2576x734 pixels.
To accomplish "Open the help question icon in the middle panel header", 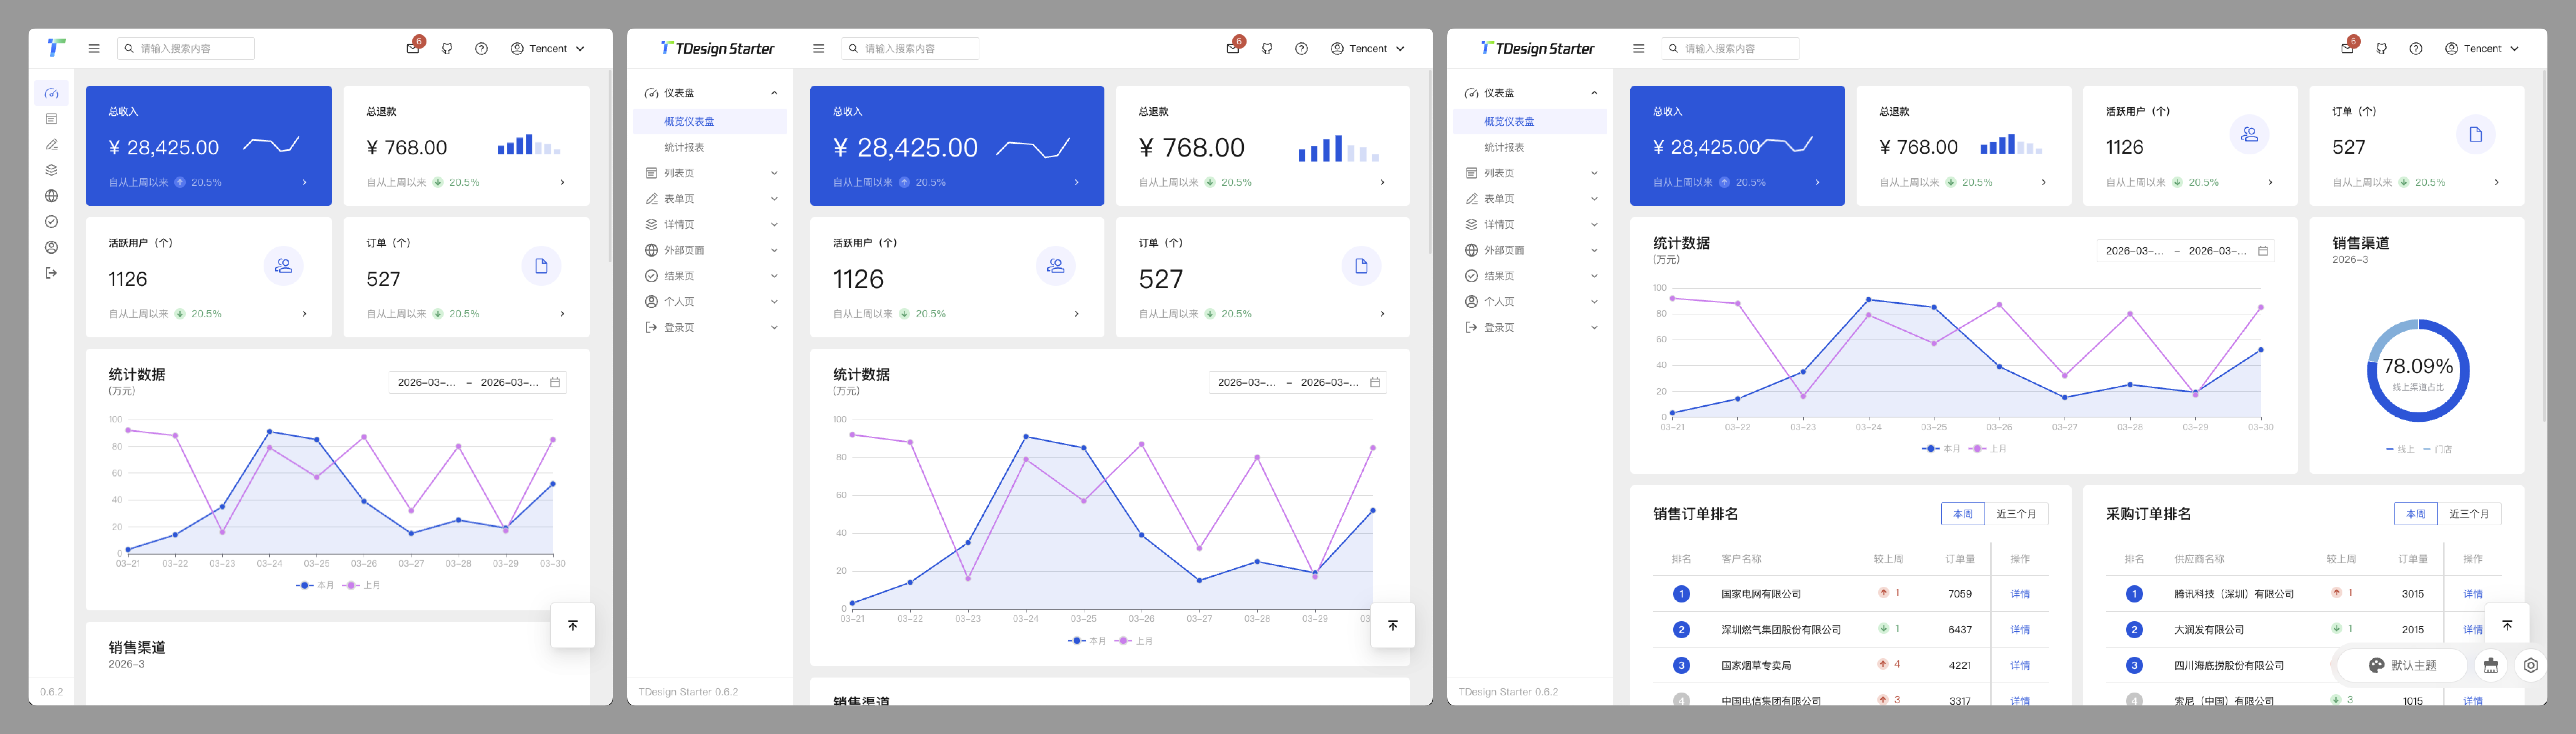I will click(1301, 48).
